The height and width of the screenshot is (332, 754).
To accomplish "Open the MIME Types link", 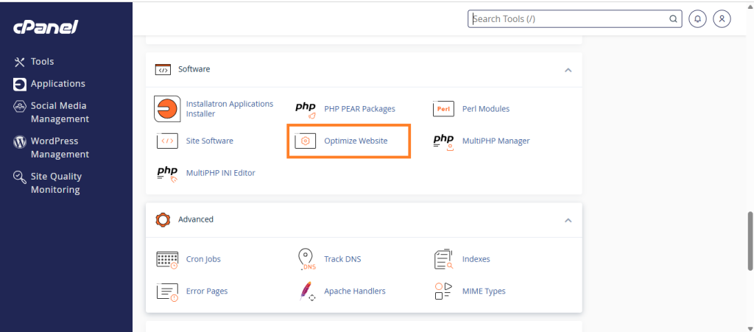I will point(484,291).
